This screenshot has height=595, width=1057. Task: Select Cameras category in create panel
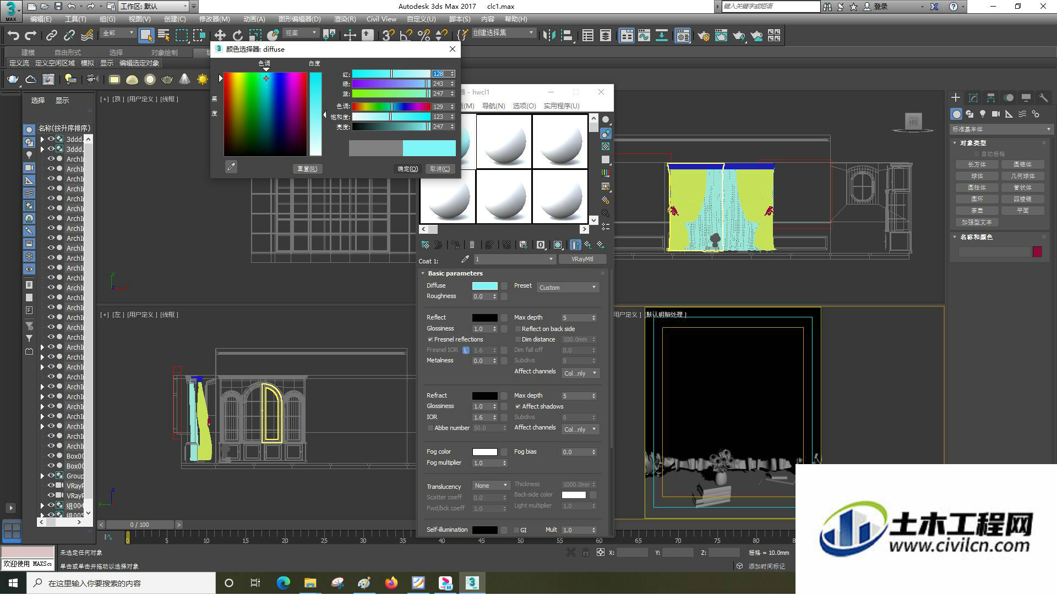tap(996, 114)
